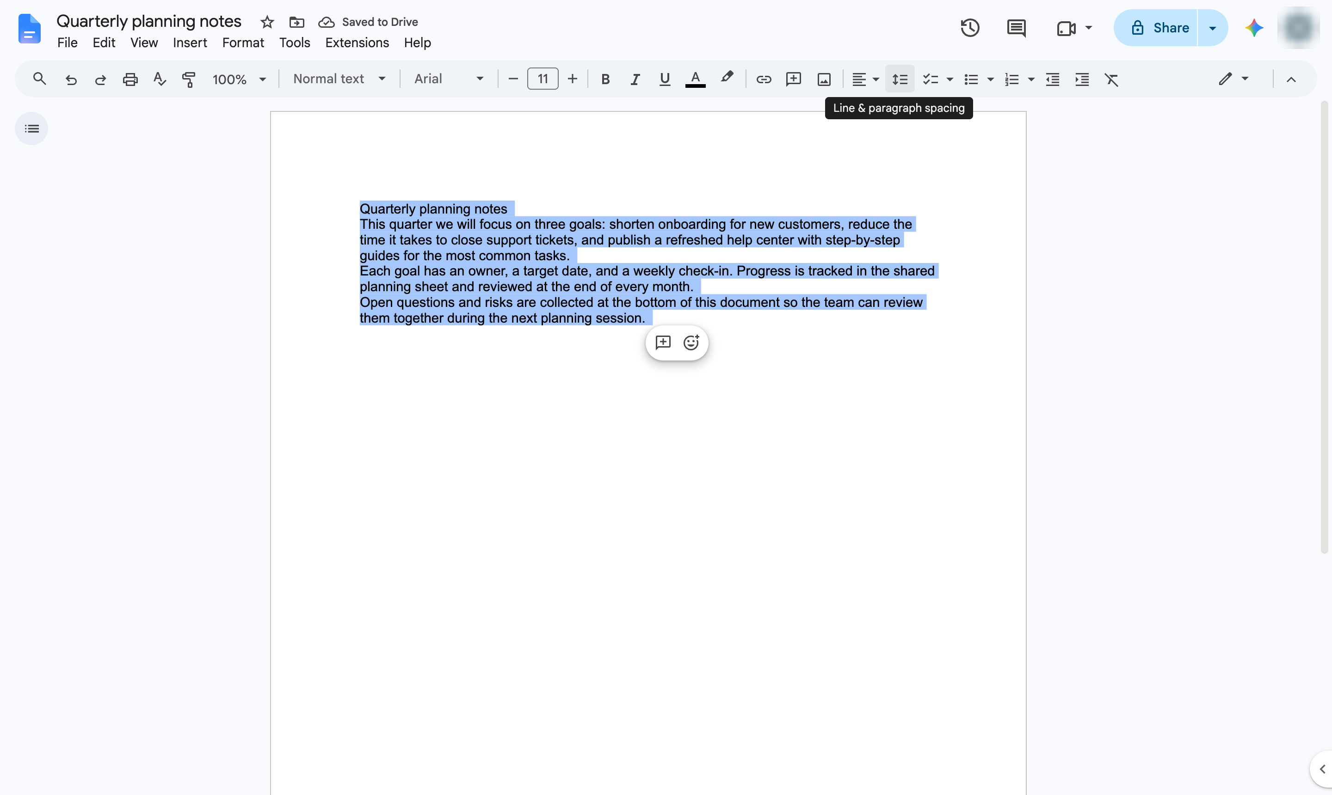Viewport: 1332px width, 795px height.
Task: Open the Arial font dropdown
Action: tap(449, 79)
